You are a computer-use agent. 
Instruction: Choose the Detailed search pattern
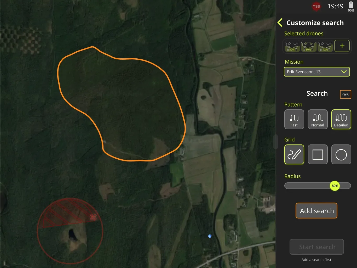(x=341, y=119)
